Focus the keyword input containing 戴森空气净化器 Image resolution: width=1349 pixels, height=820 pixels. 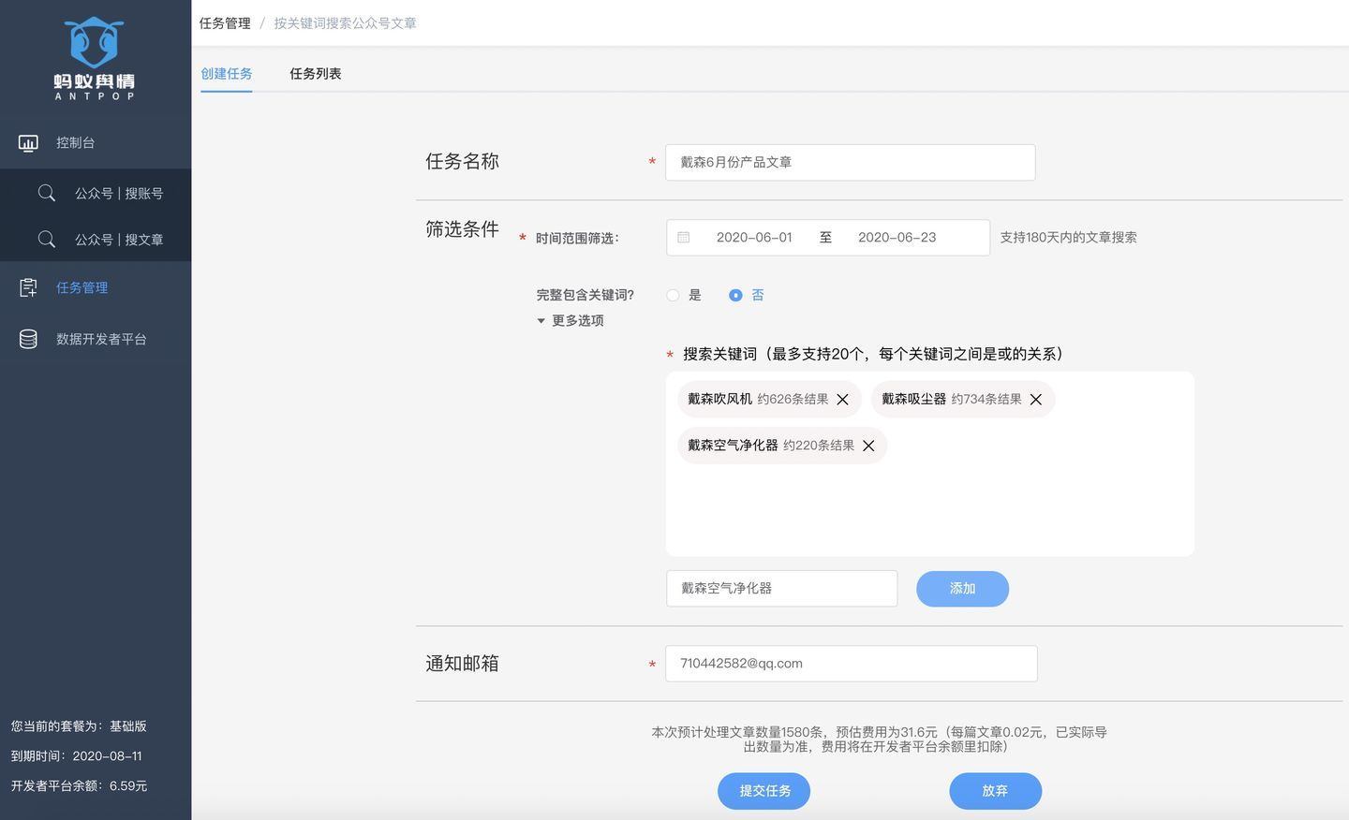pos(781,589)
